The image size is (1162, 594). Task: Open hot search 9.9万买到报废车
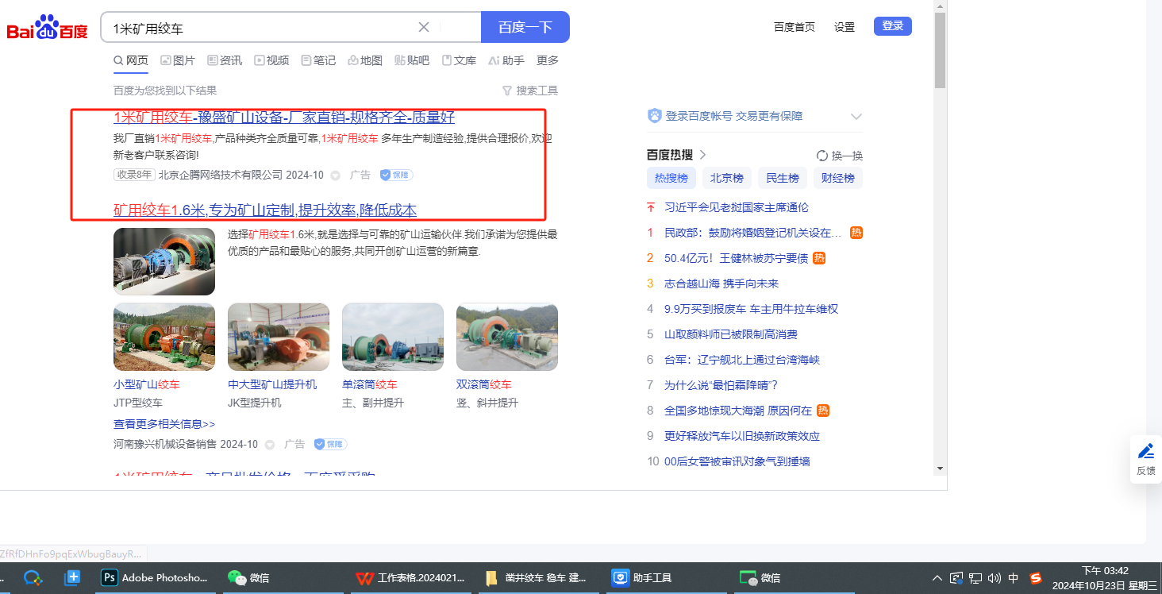(751, 309)
